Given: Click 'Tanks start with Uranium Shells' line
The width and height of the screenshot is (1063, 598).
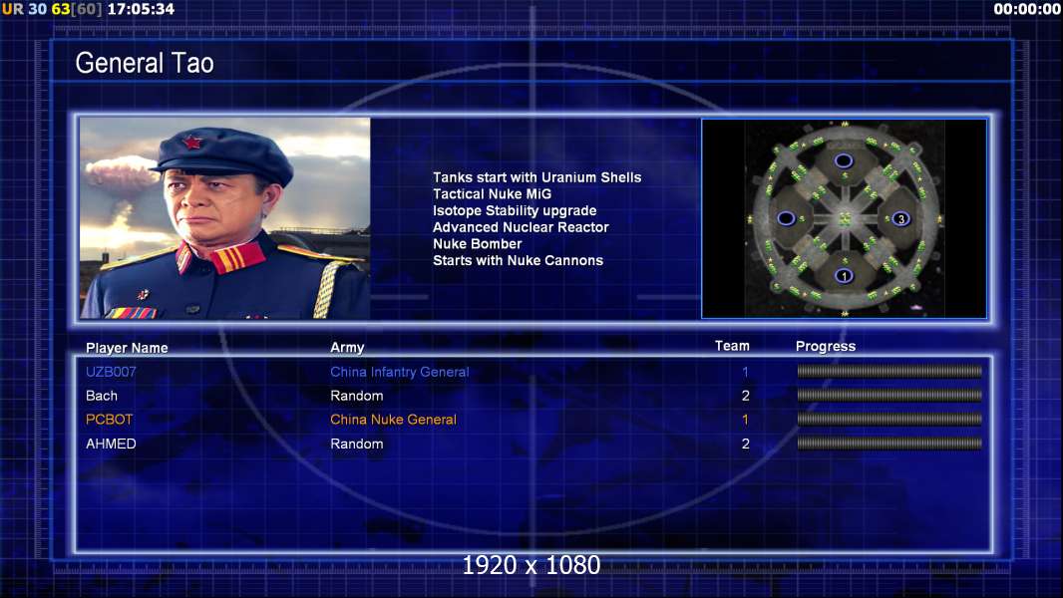Looking at the screenshot, I should tap(536, 177).
